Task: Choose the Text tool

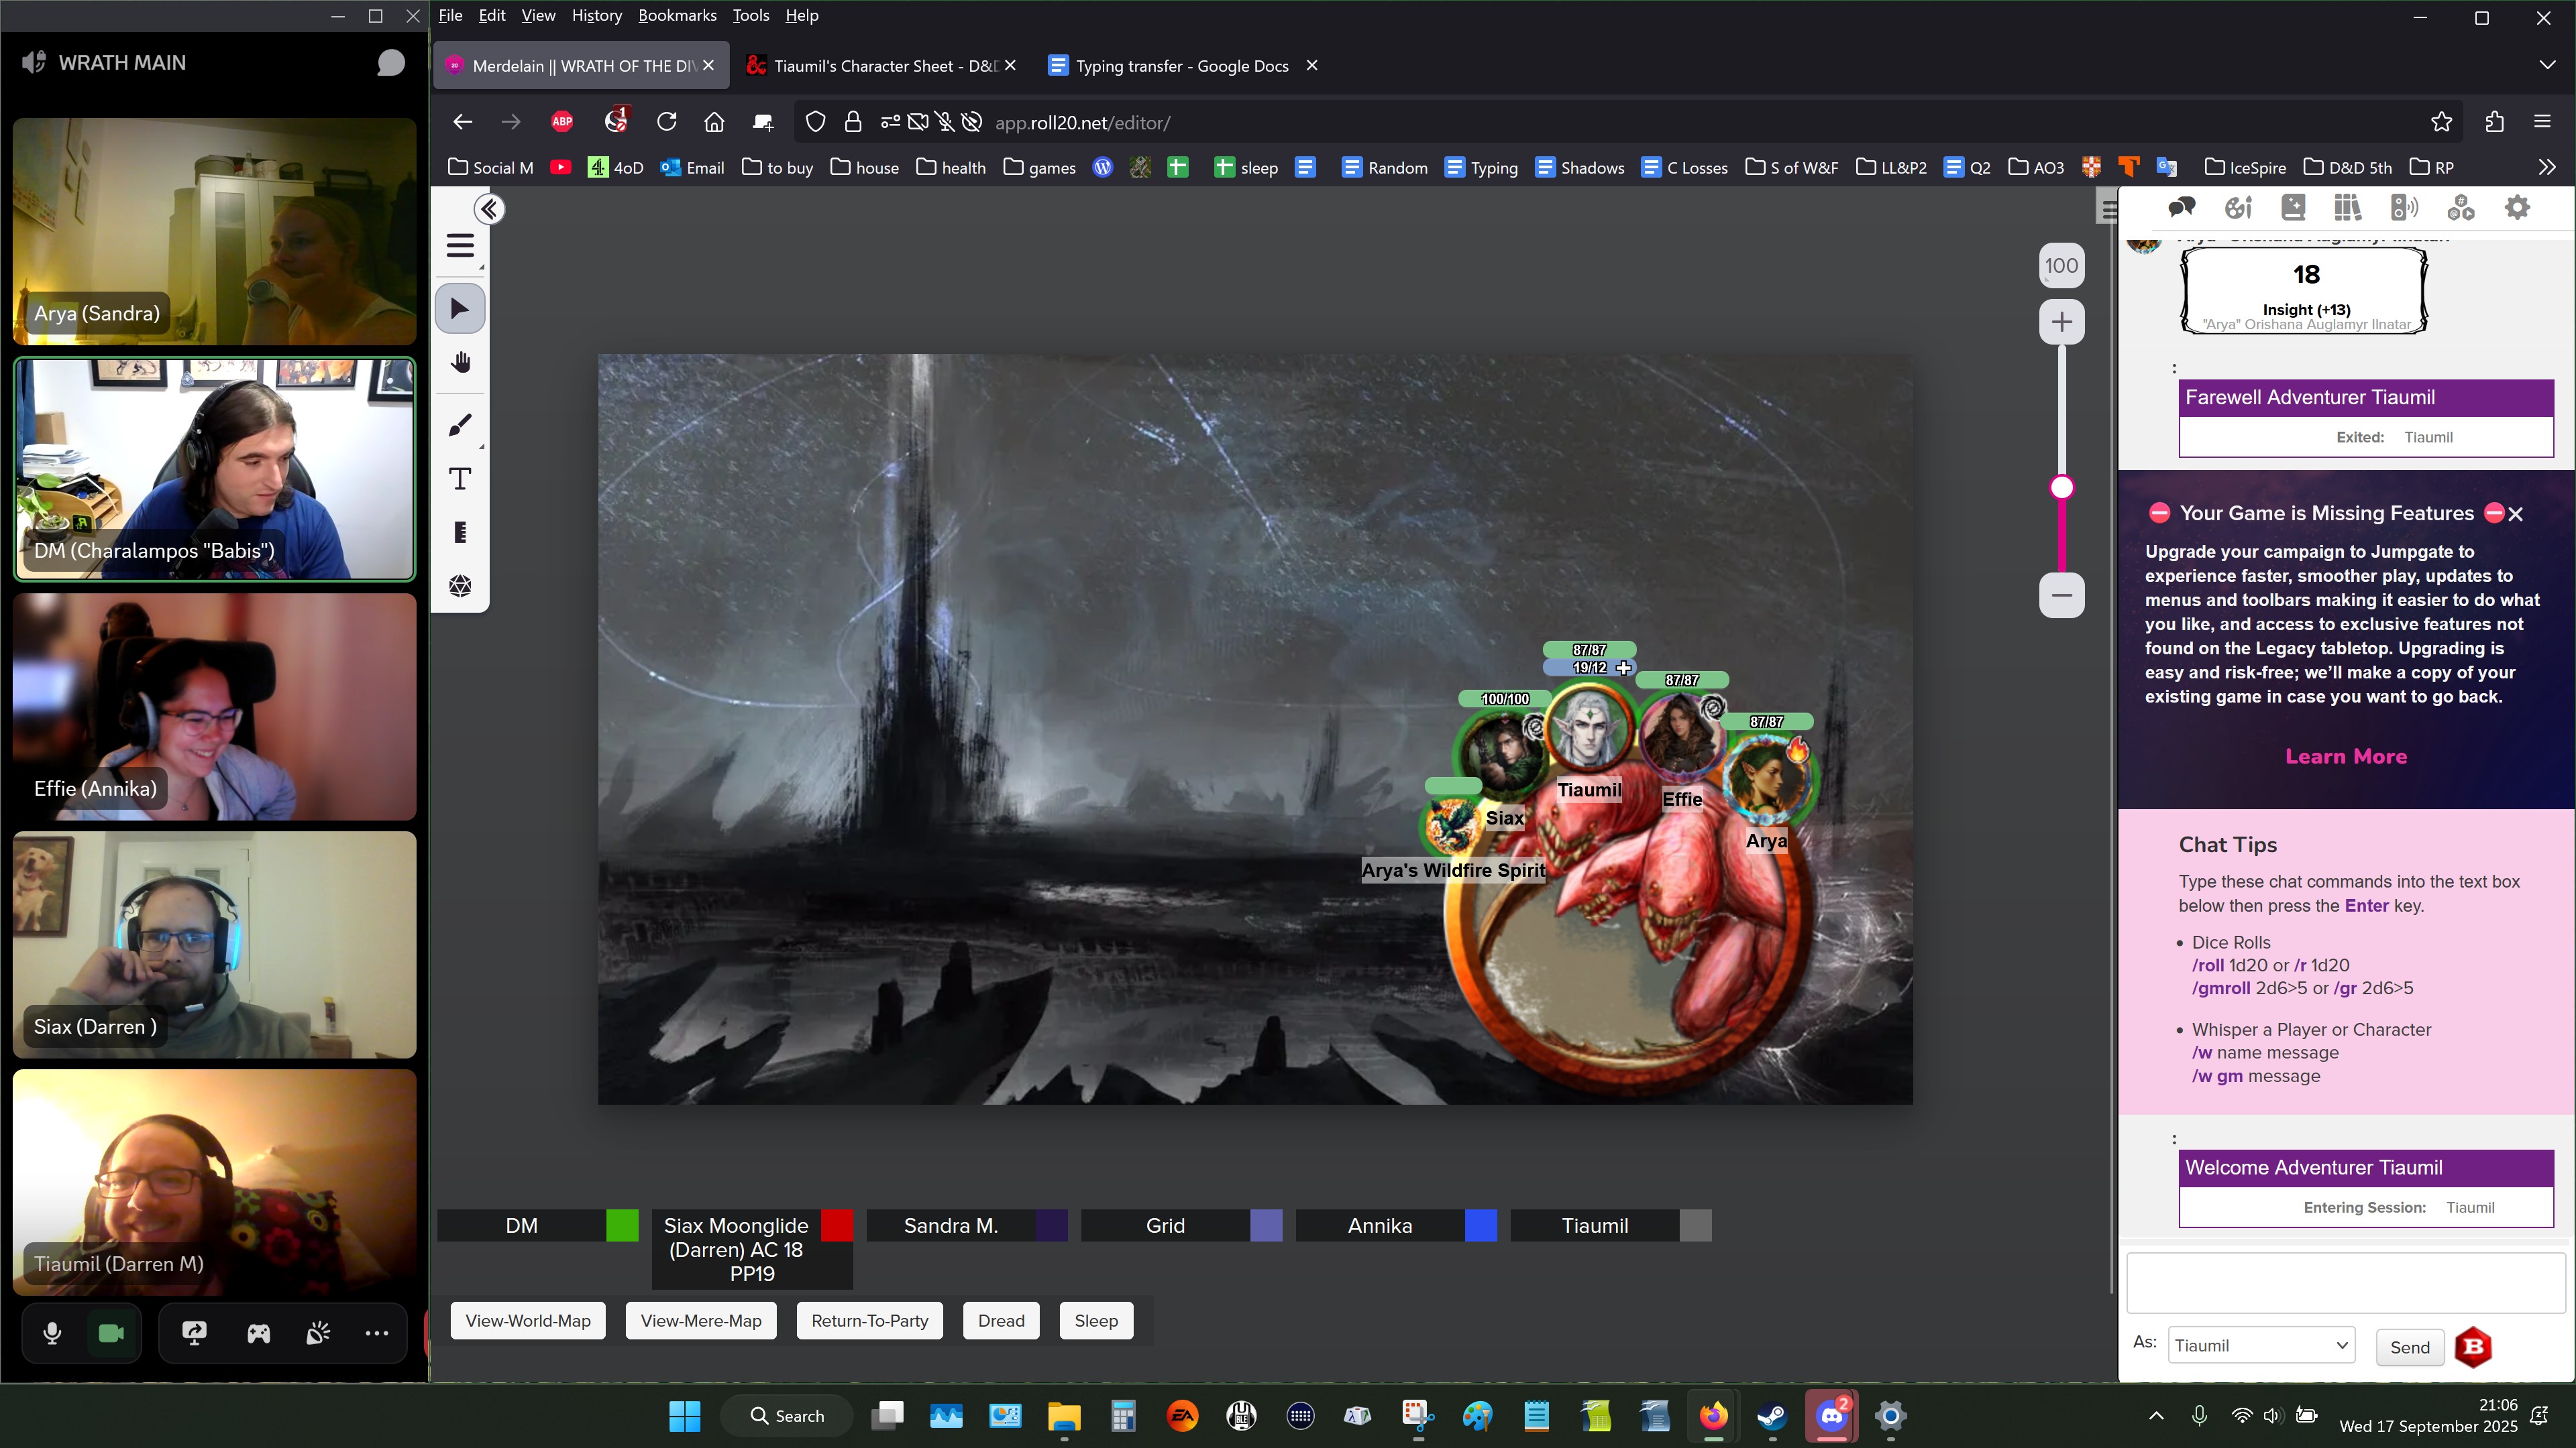Action: (460, 479)
